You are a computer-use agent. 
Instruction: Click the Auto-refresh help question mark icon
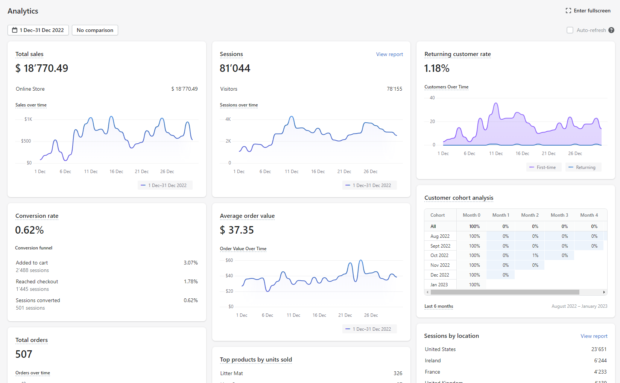click(x=611, y=30)
